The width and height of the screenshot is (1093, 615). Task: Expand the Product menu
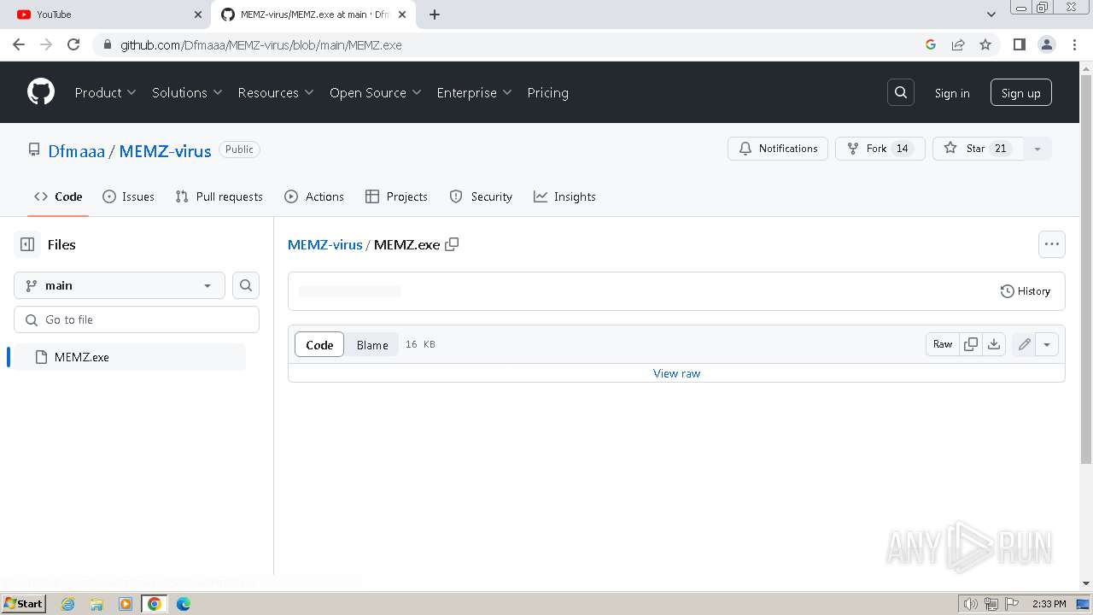point(105,92)
